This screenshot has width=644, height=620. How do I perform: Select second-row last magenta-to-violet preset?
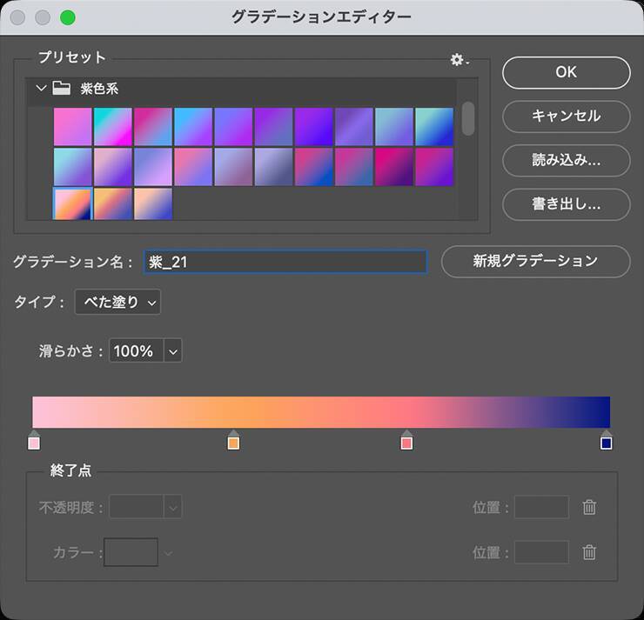tap(434, 167)
